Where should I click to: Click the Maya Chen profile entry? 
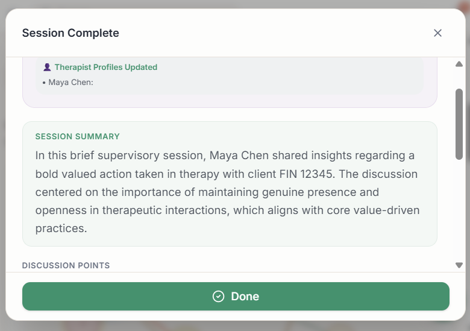click(70, 82)
